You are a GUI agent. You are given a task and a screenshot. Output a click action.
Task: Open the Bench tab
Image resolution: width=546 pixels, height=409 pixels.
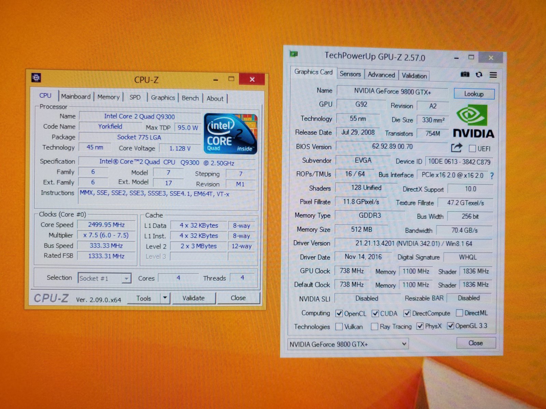tap(190, 98)
